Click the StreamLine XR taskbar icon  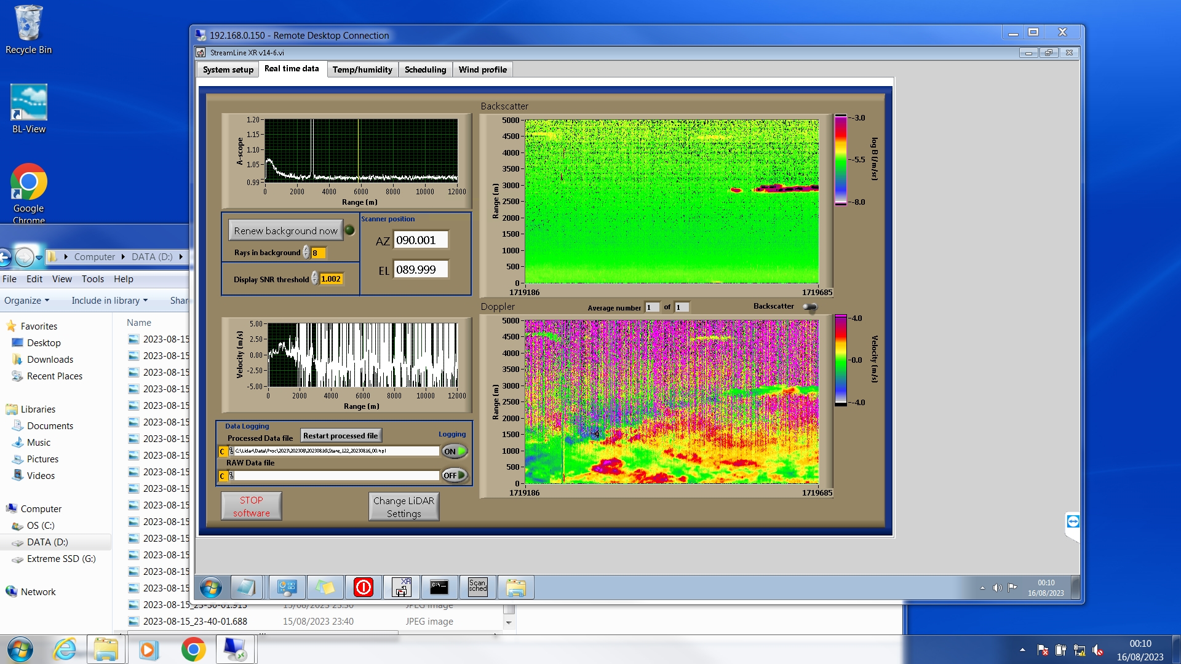402,587
